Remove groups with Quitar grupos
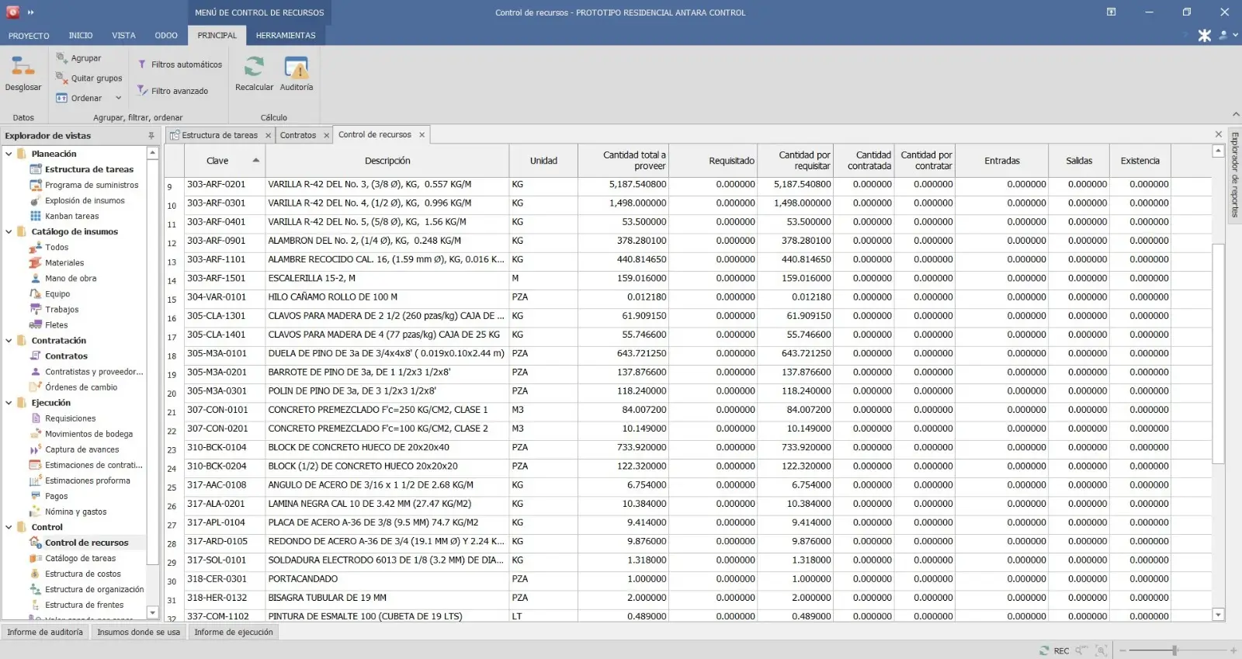The height and width of the screenshot is (659, 1242). point(88,78)
